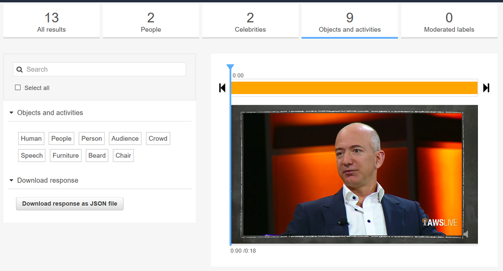Skip to the previous timeline segment
This screenshot has width=503, height=271.
[x=222, y=88]
